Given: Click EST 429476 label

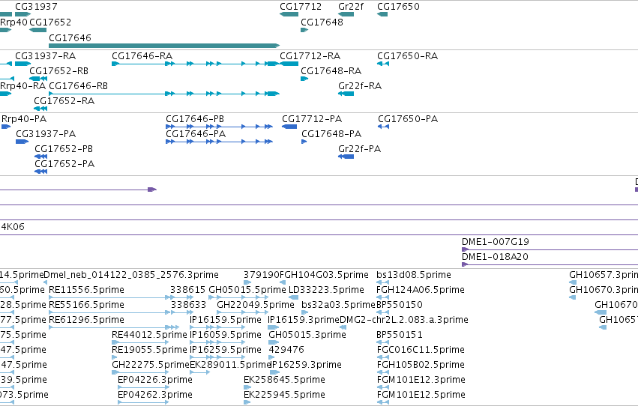Looking at the screenshot, I should (x=286, y=350).
